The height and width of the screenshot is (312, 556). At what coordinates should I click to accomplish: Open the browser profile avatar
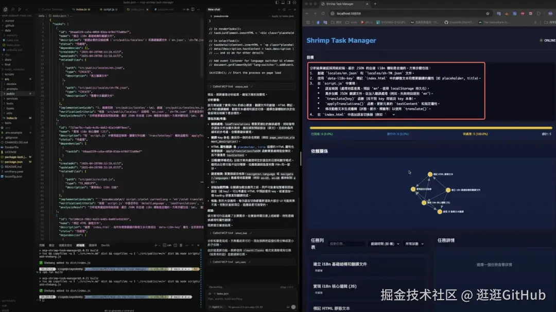(550, 13)
